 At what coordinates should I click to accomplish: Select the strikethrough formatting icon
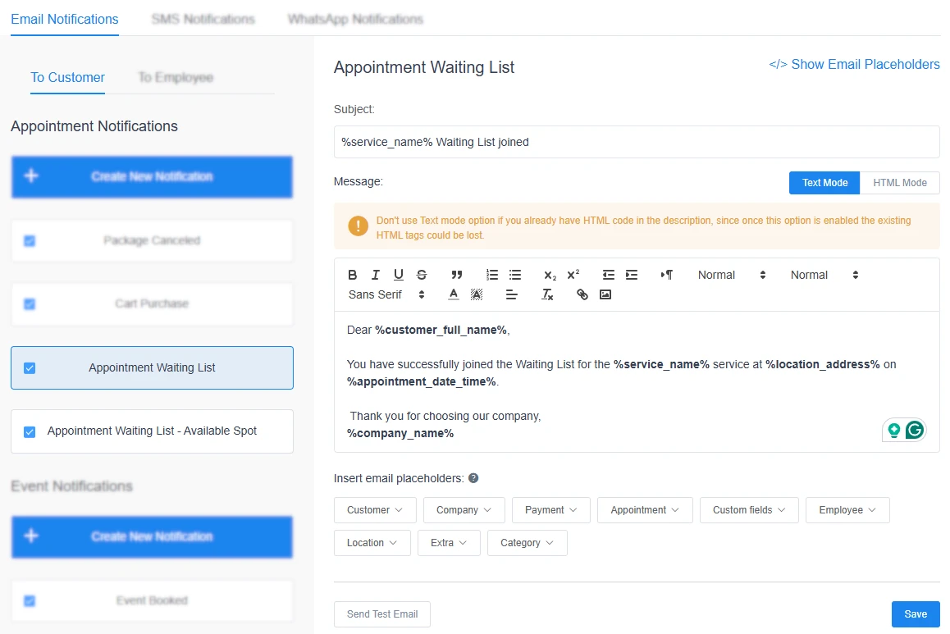[422, 275]
